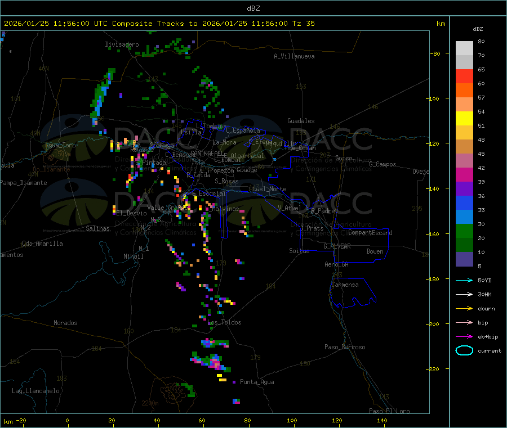507x428 pixels.
Task: Click the S_Rosas map label
Action: pyautogui.click(x=226, y=181)
